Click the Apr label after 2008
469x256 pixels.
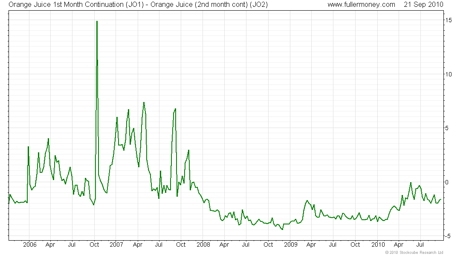point(224,244)
